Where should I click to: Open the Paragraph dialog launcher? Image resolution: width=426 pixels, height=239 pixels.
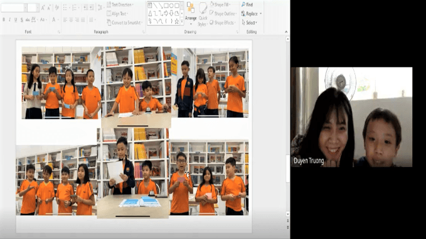(x=143, y=32)
